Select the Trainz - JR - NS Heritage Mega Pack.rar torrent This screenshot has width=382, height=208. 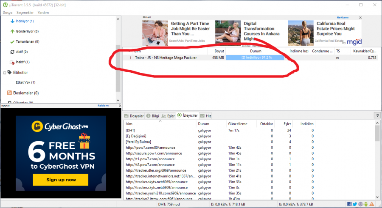(166, 58)
